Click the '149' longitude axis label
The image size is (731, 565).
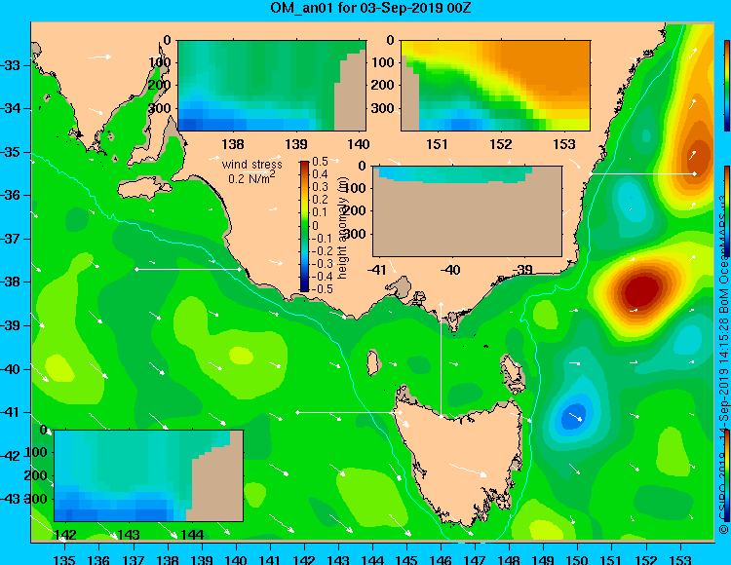point(544,559)
